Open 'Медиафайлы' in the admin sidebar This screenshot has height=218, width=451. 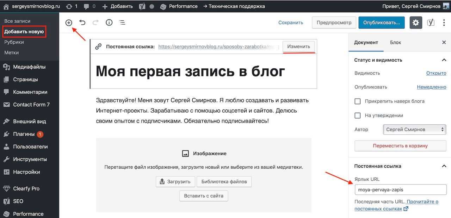pos(29,67)
